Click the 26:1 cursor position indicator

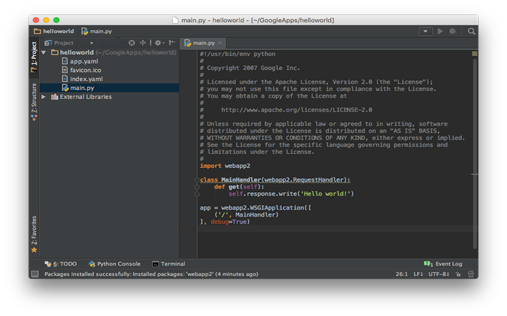click(402, 274)
